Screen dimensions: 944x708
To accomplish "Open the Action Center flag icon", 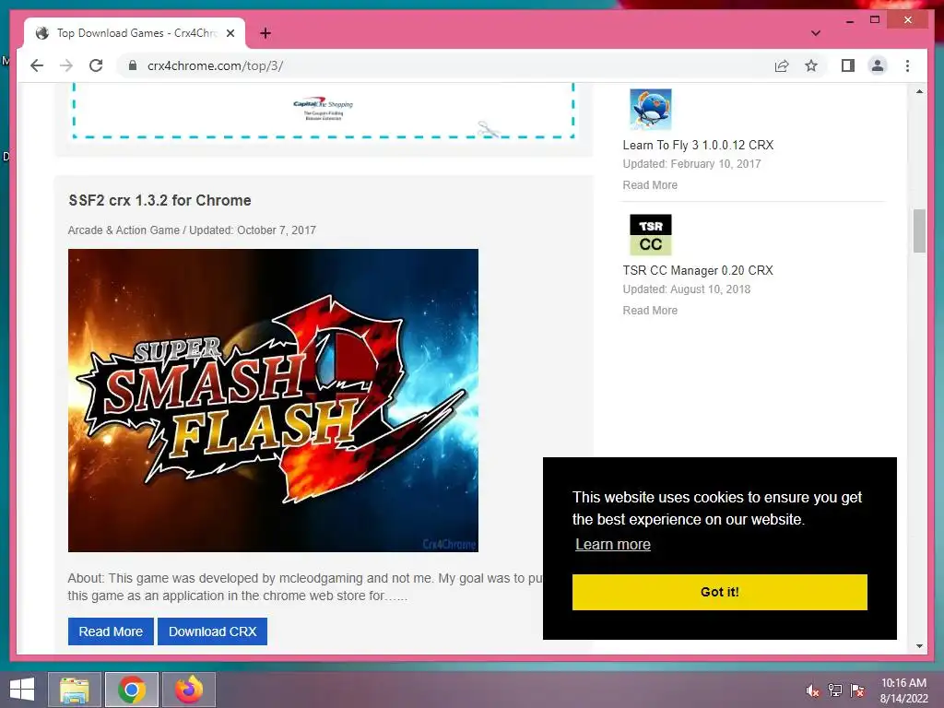I will (856, 690).
